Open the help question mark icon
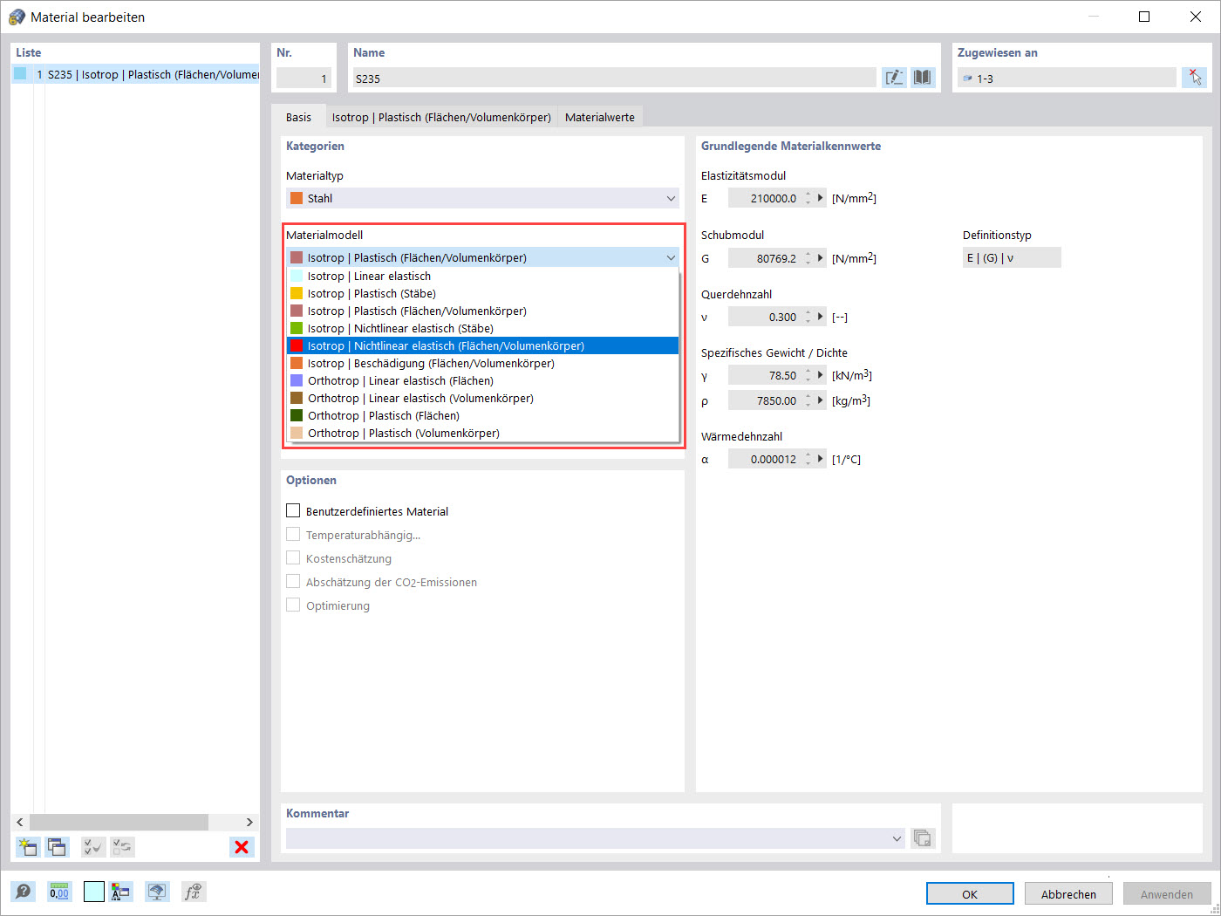Screen dimensions: 1221x916 (x=24, y=892)
